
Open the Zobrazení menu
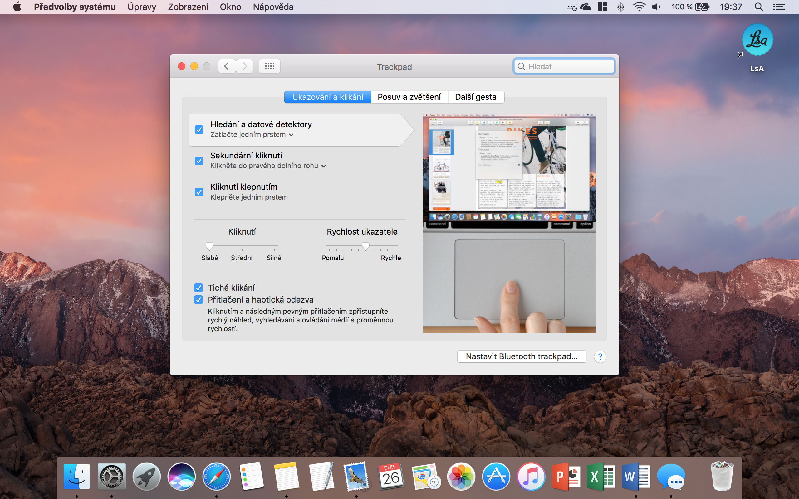[188, 7]
